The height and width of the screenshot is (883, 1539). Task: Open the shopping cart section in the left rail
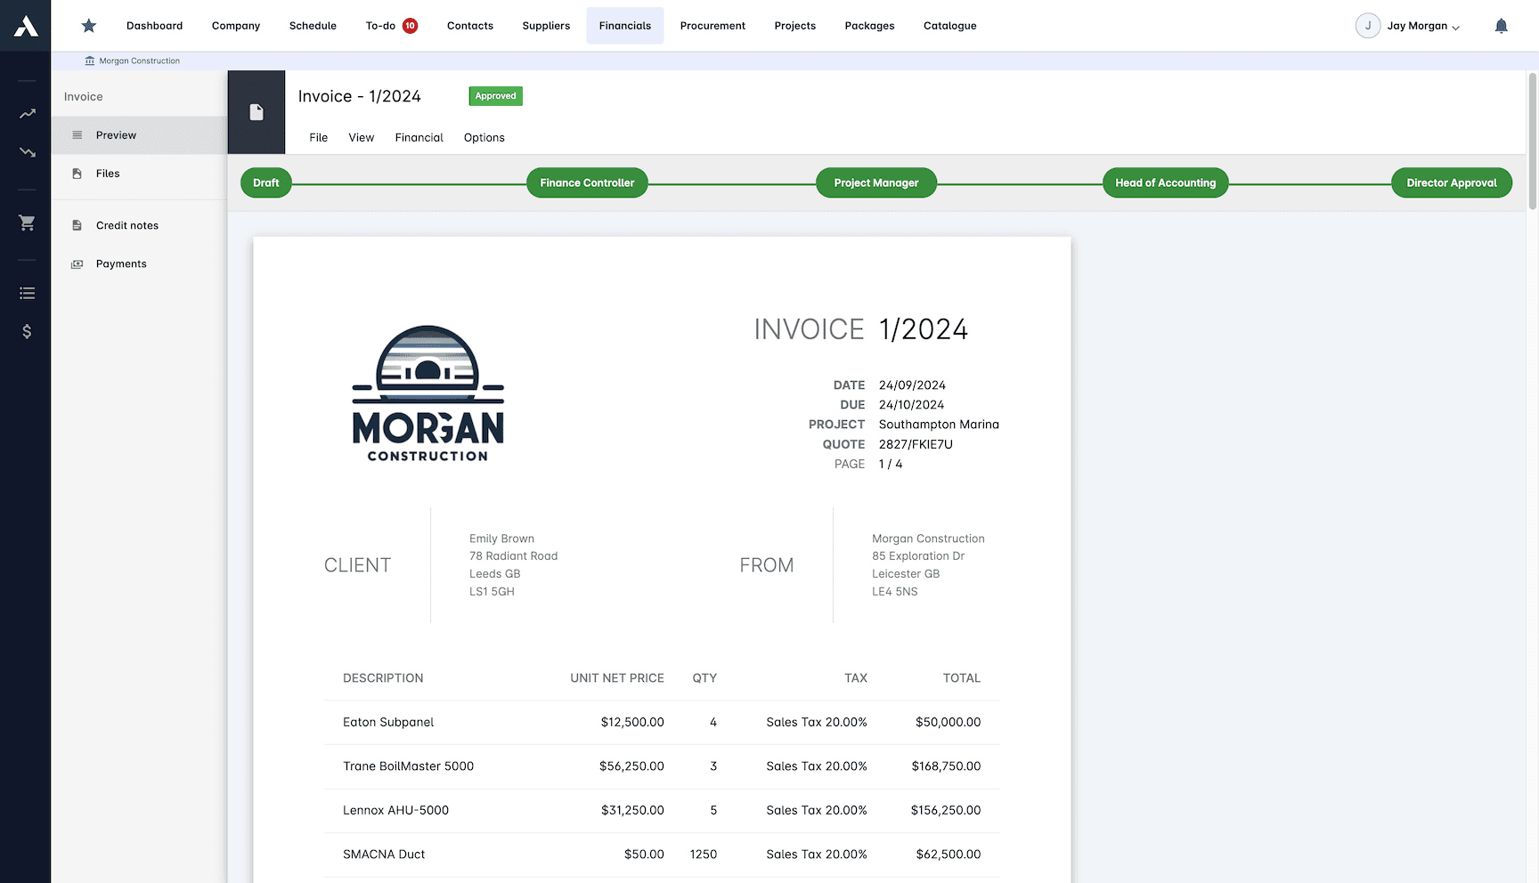(27, 223)
